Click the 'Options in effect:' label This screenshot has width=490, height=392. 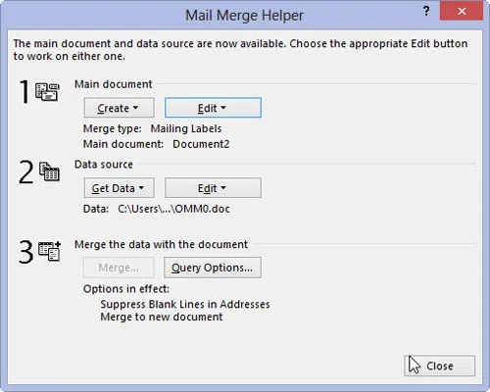[x=126, y=289]
